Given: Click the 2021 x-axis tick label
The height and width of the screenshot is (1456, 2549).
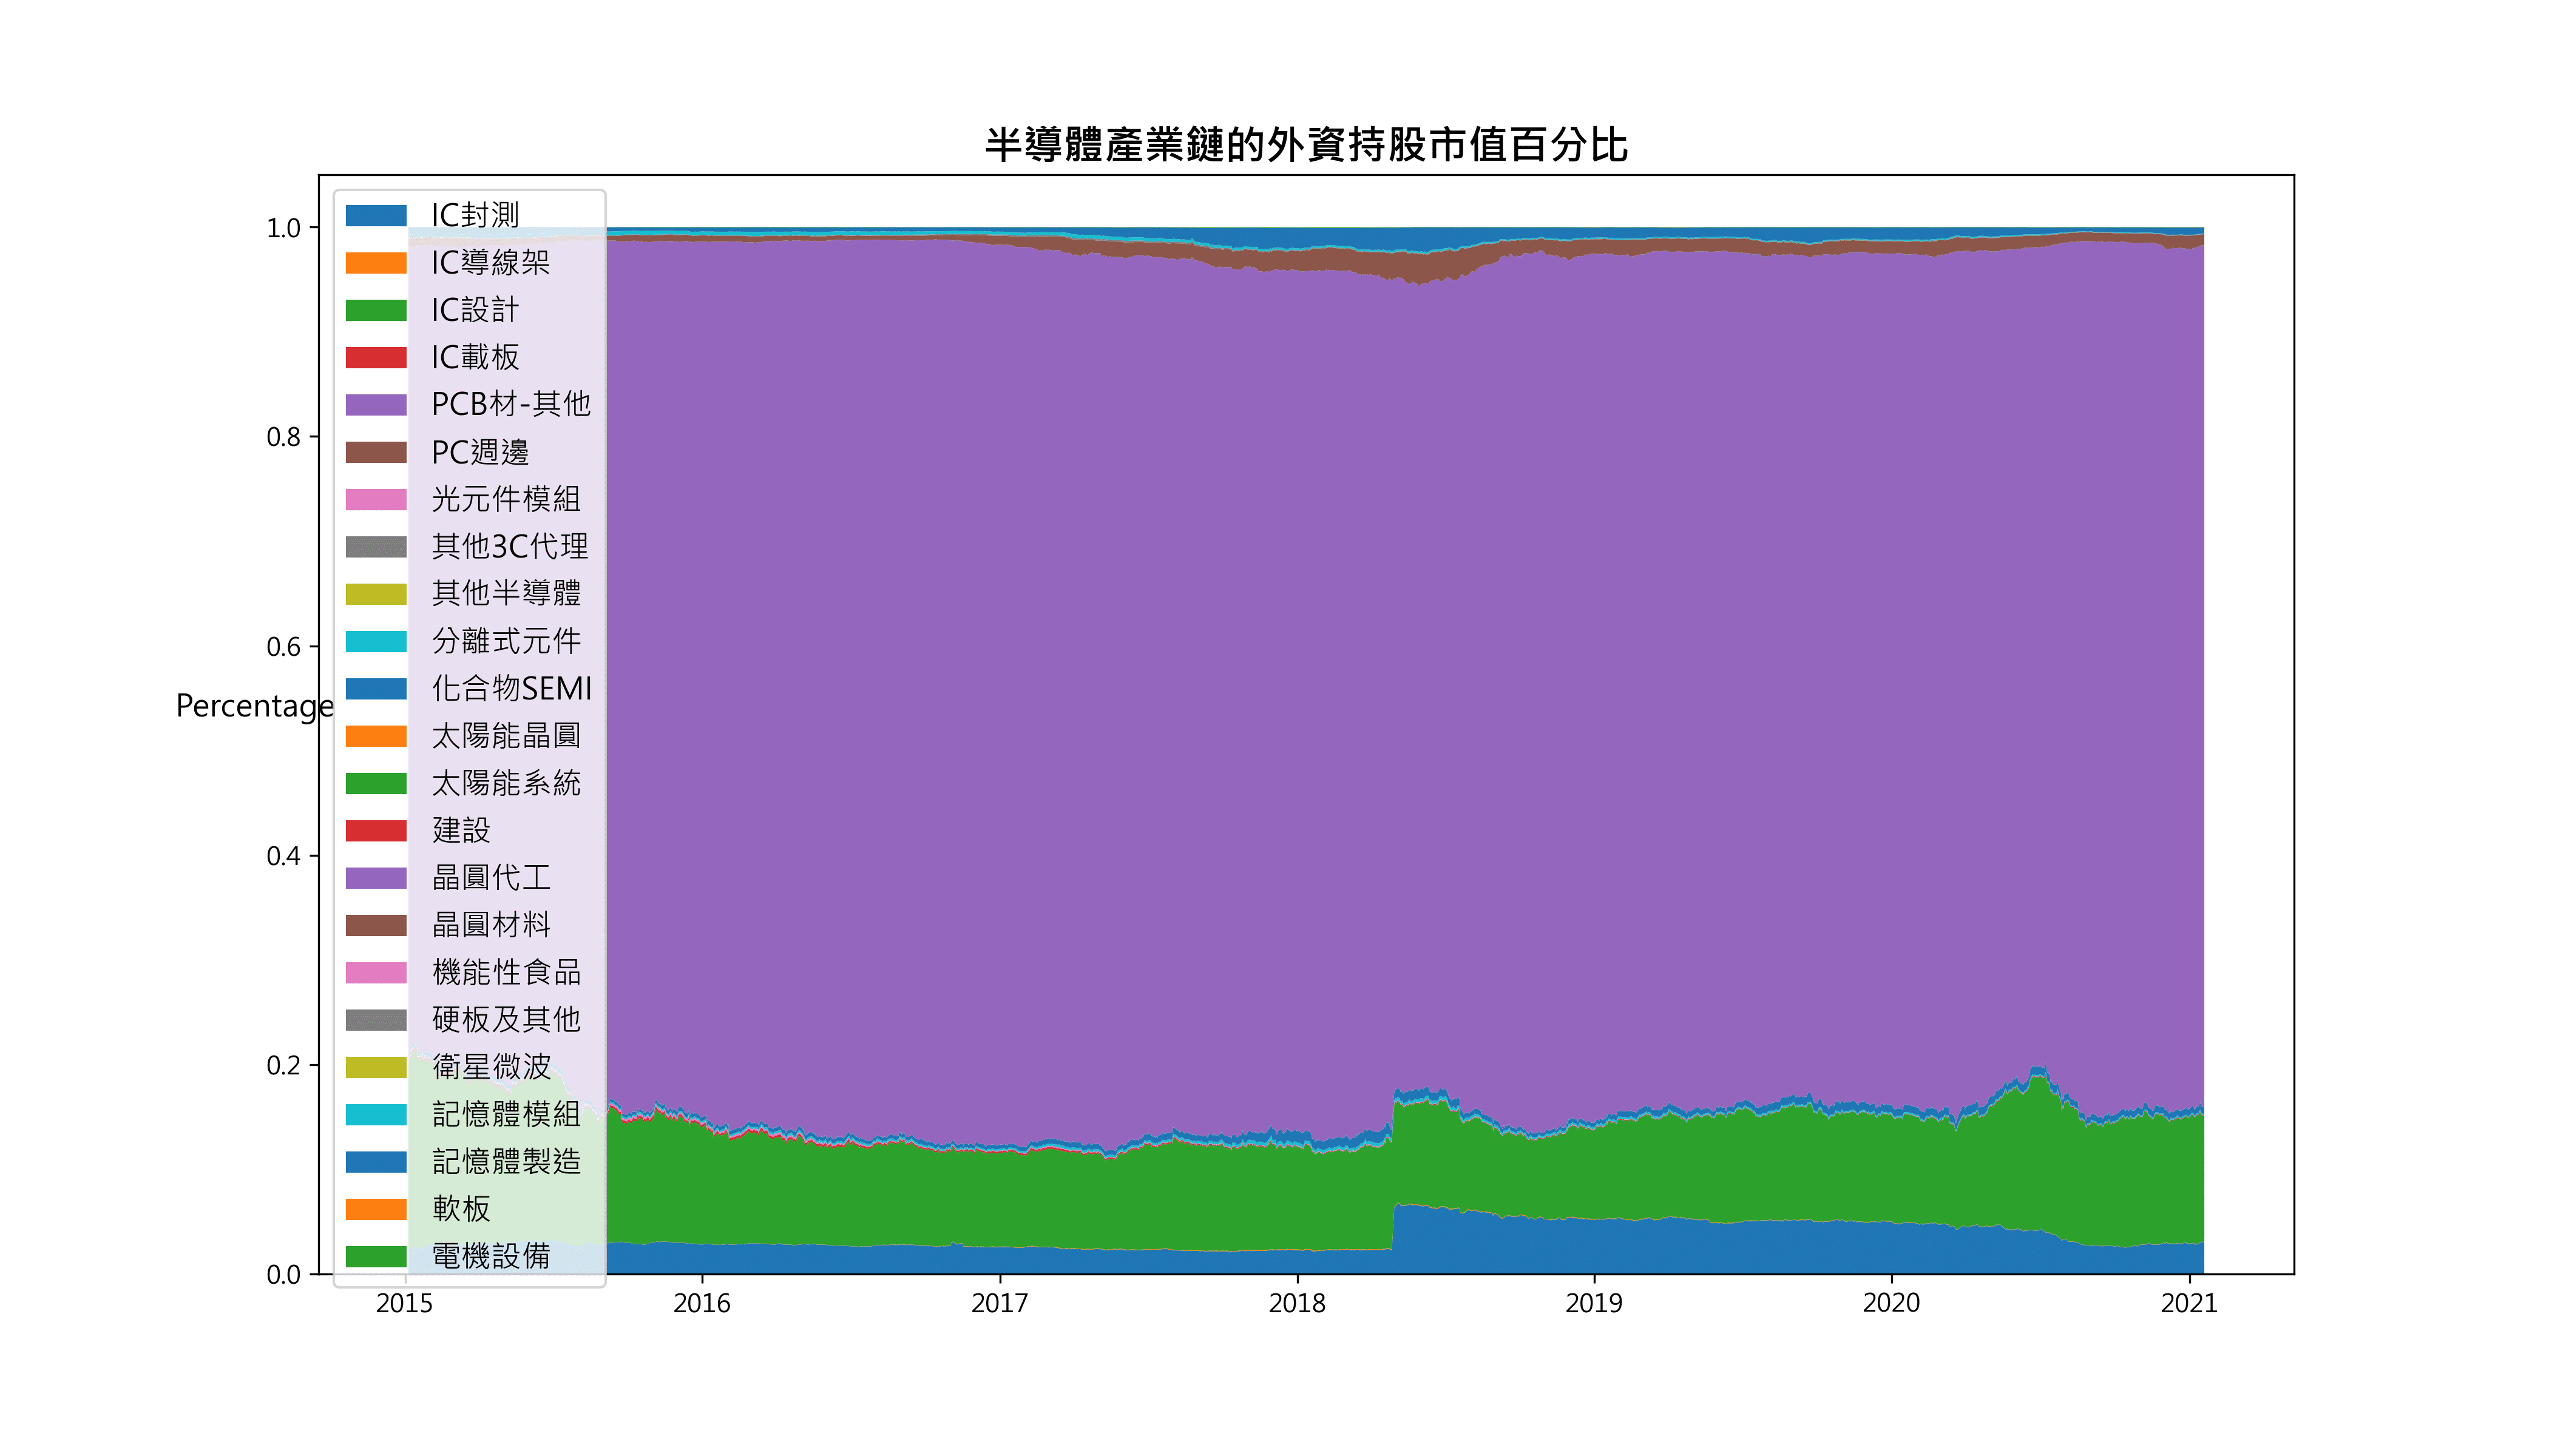Looking at the screenshot, I should 2189,1304.
